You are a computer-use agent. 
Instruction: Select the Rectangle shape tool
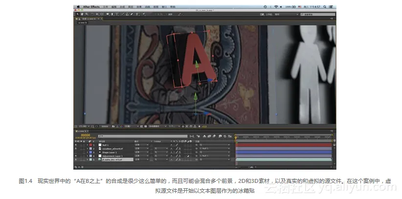click(108, 14)
